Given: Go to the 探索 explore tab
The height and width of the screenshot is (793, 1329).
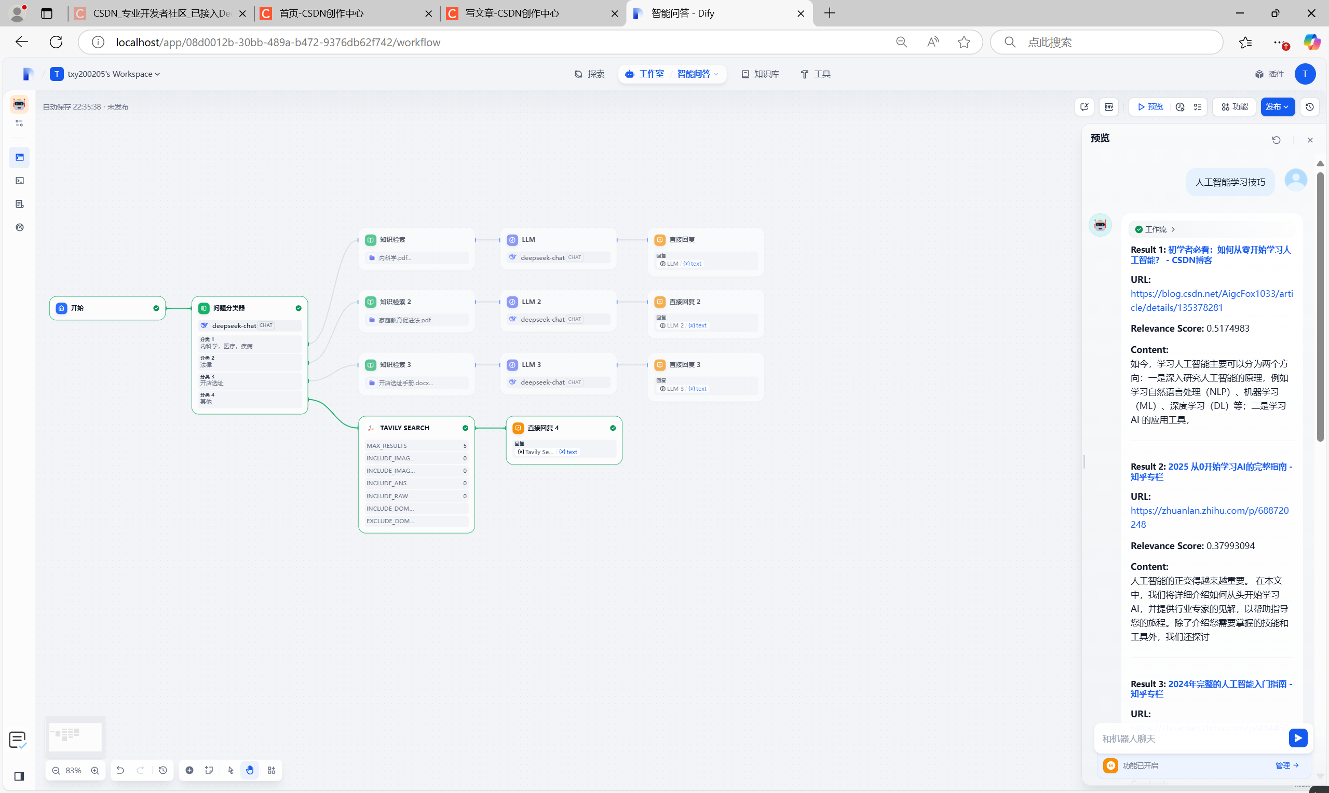Looking at the screenshot, I should click(589, 74).
